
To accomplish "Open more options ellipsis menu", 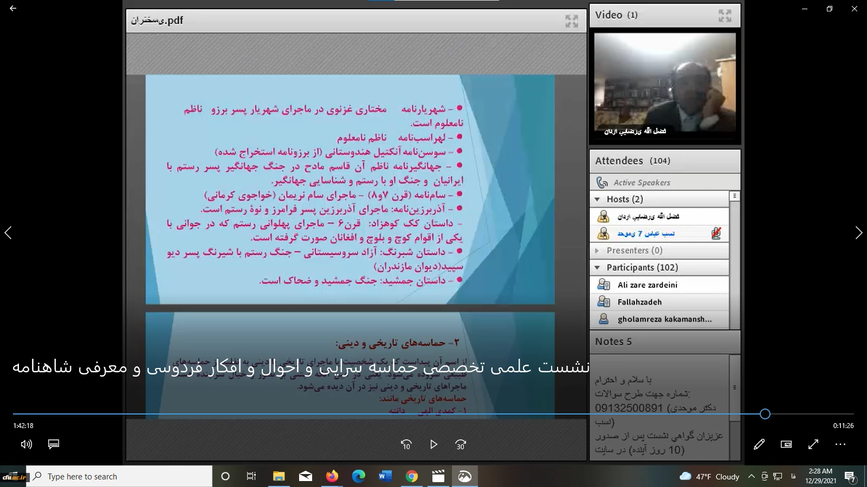I will point(840,444).
